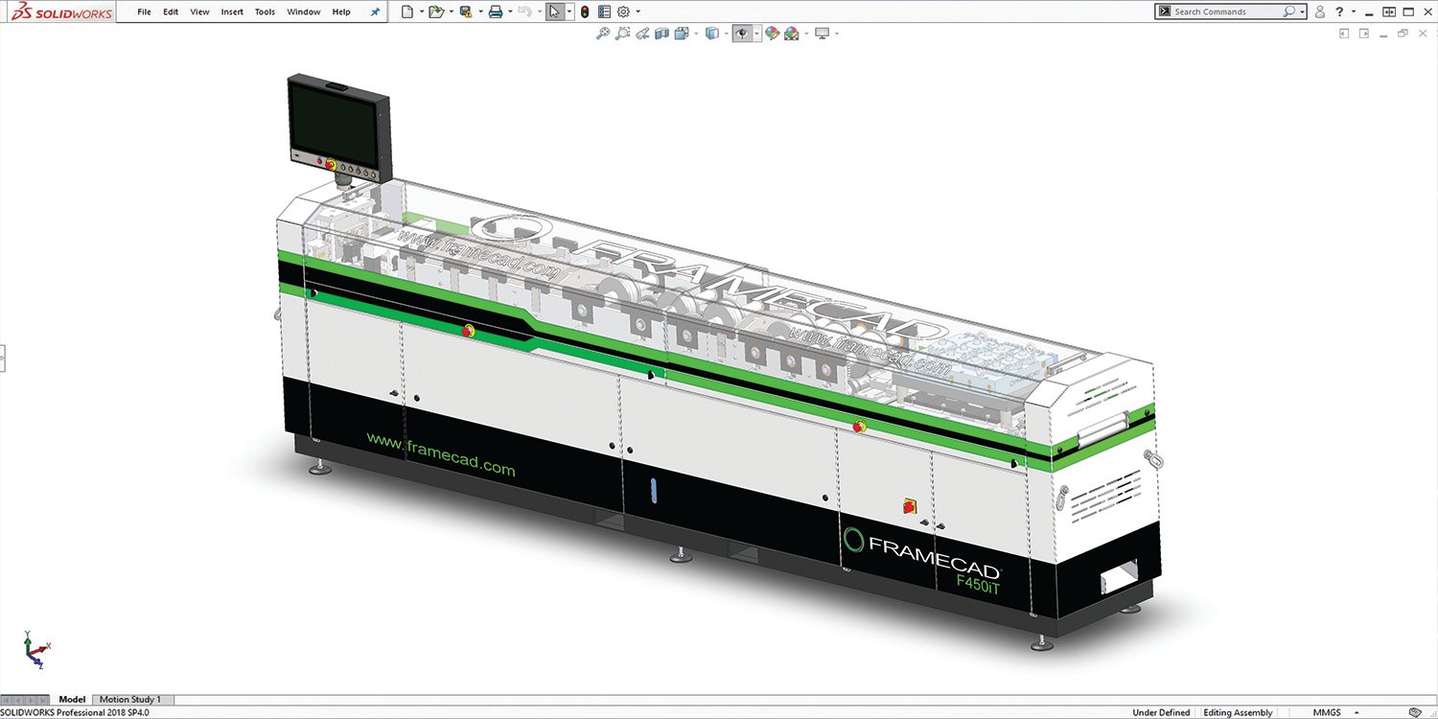1438x719 pixels.
Task: Click the New document icon
Action: click(x=407, y=12)
